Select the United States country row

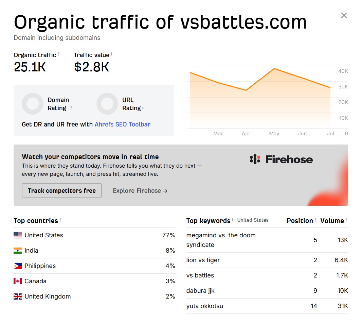pos(94,235)
